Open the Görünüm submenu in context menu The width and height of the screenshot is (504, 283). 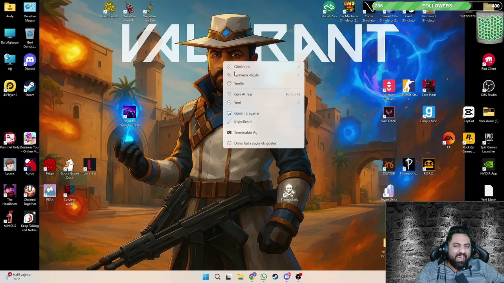pyautogui.click(x=263, y=66)
